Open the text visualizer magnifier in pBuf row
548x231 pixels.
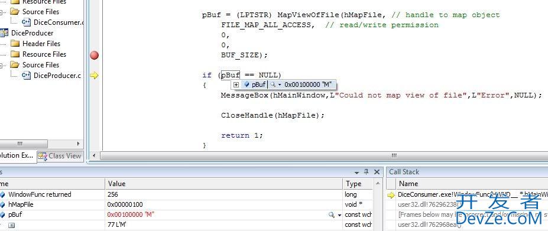332,215
